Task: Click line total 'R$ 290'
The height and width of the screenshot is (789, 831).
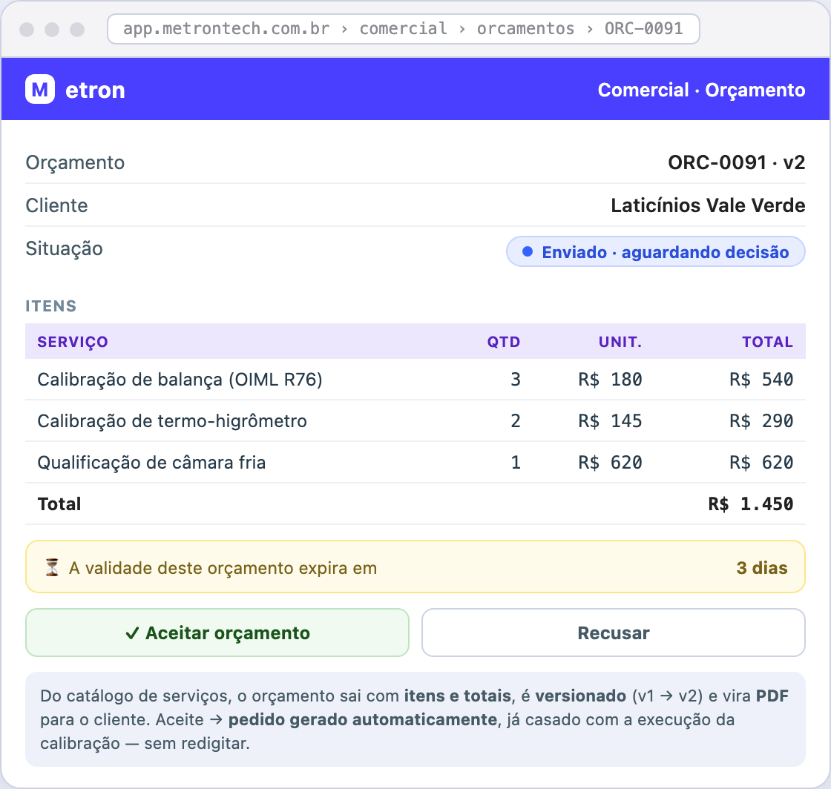Action: tap(761, 420)
